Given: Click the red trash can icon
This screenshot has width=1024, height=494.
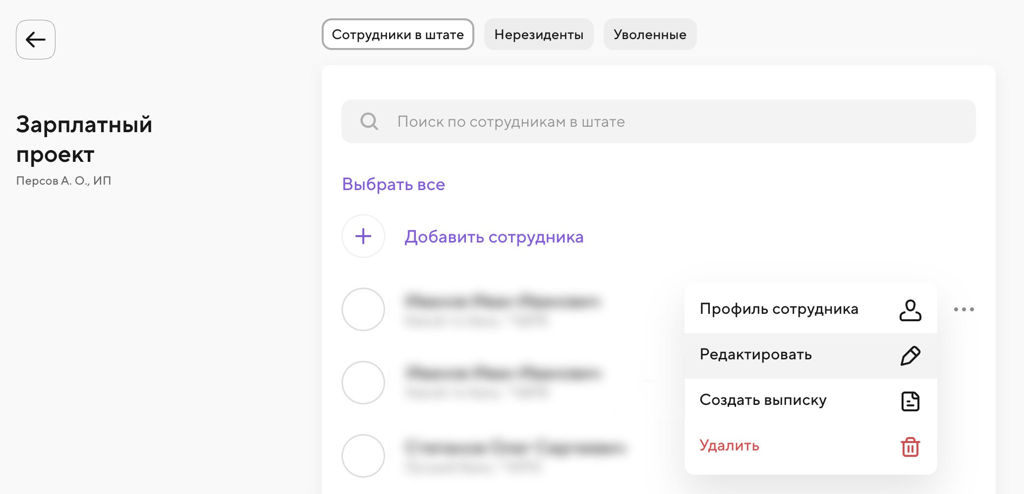Looking at the screenshot, I should [910, 446].
